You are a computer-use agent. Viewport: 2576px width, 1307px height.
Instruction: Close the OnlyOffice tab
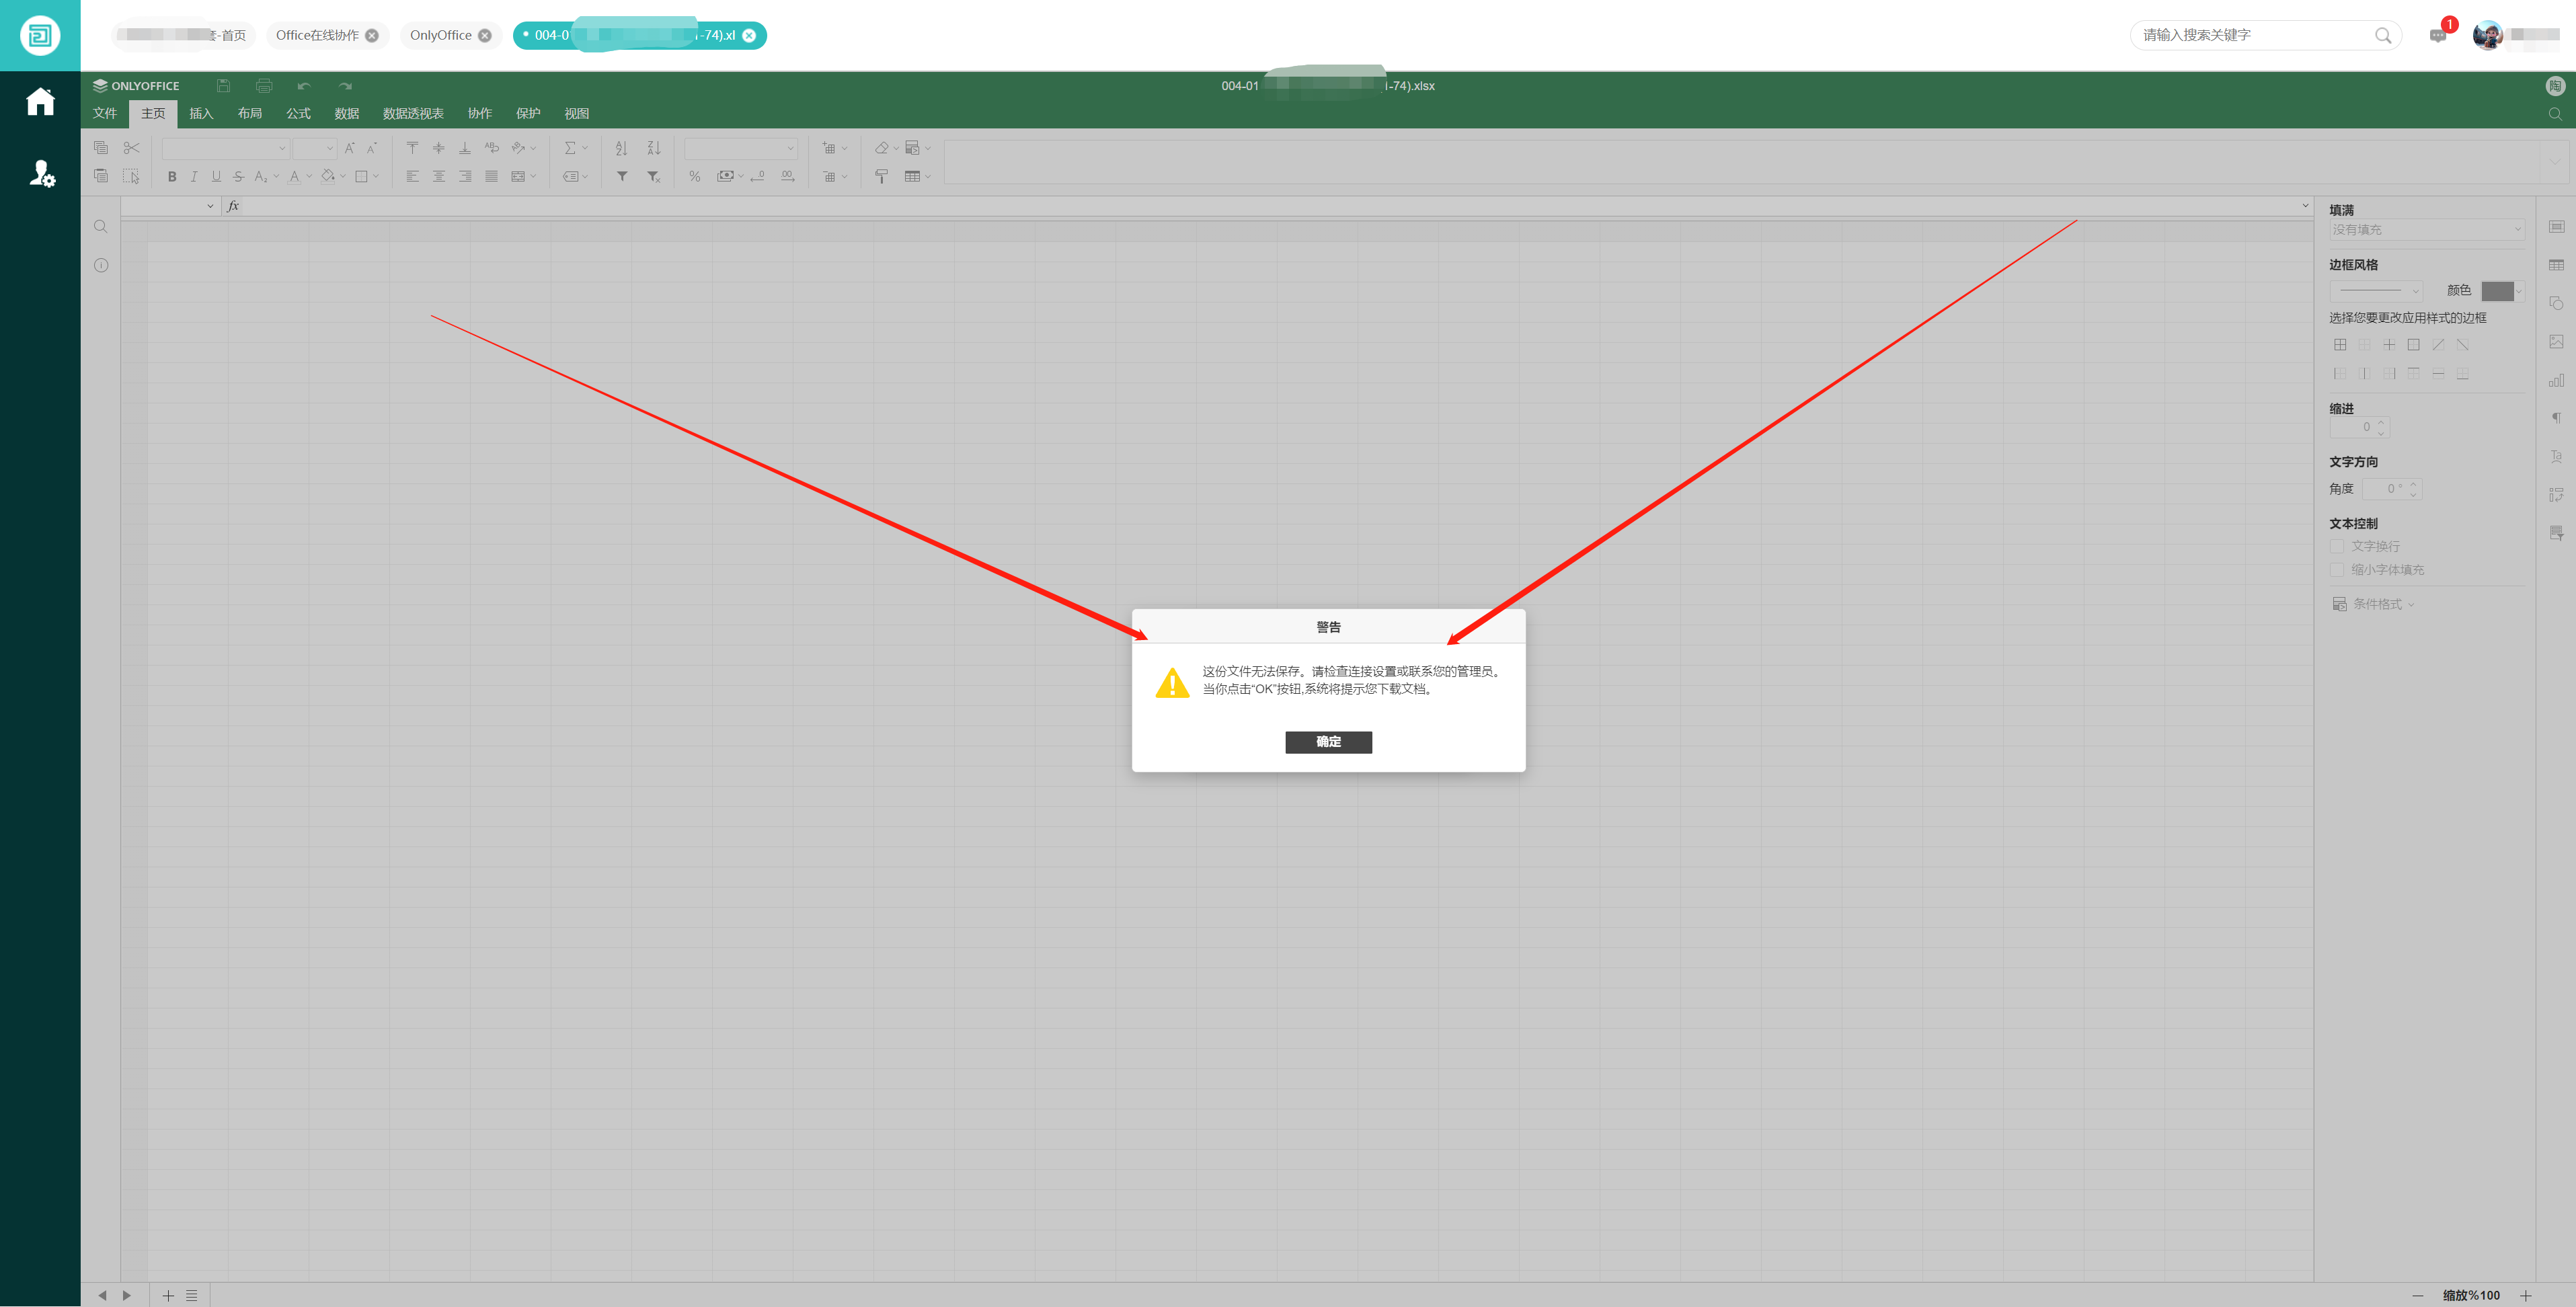tap(485, 36)
